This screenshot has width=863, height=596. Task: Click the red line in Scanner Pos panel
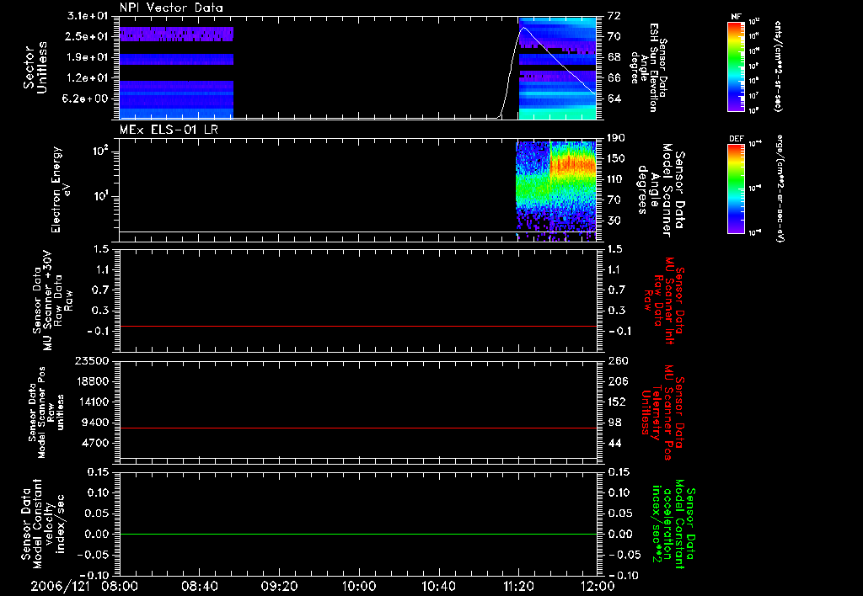click(358, 428)
